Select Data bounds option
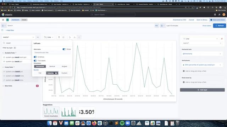 click(52, 73)
